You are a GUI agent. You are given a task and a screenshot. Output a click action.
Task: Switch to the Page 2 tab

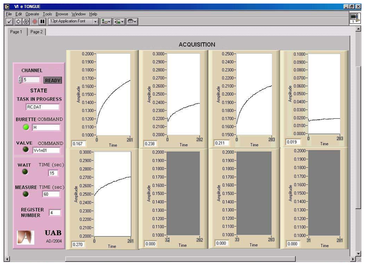(36, 32)
